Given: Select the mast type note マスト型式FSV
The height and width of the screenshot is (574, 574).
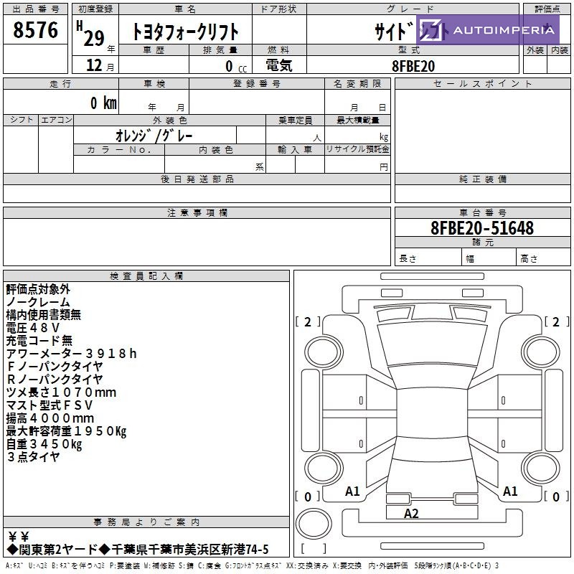Looking at the screenshot, I should (x=49, y=405).
